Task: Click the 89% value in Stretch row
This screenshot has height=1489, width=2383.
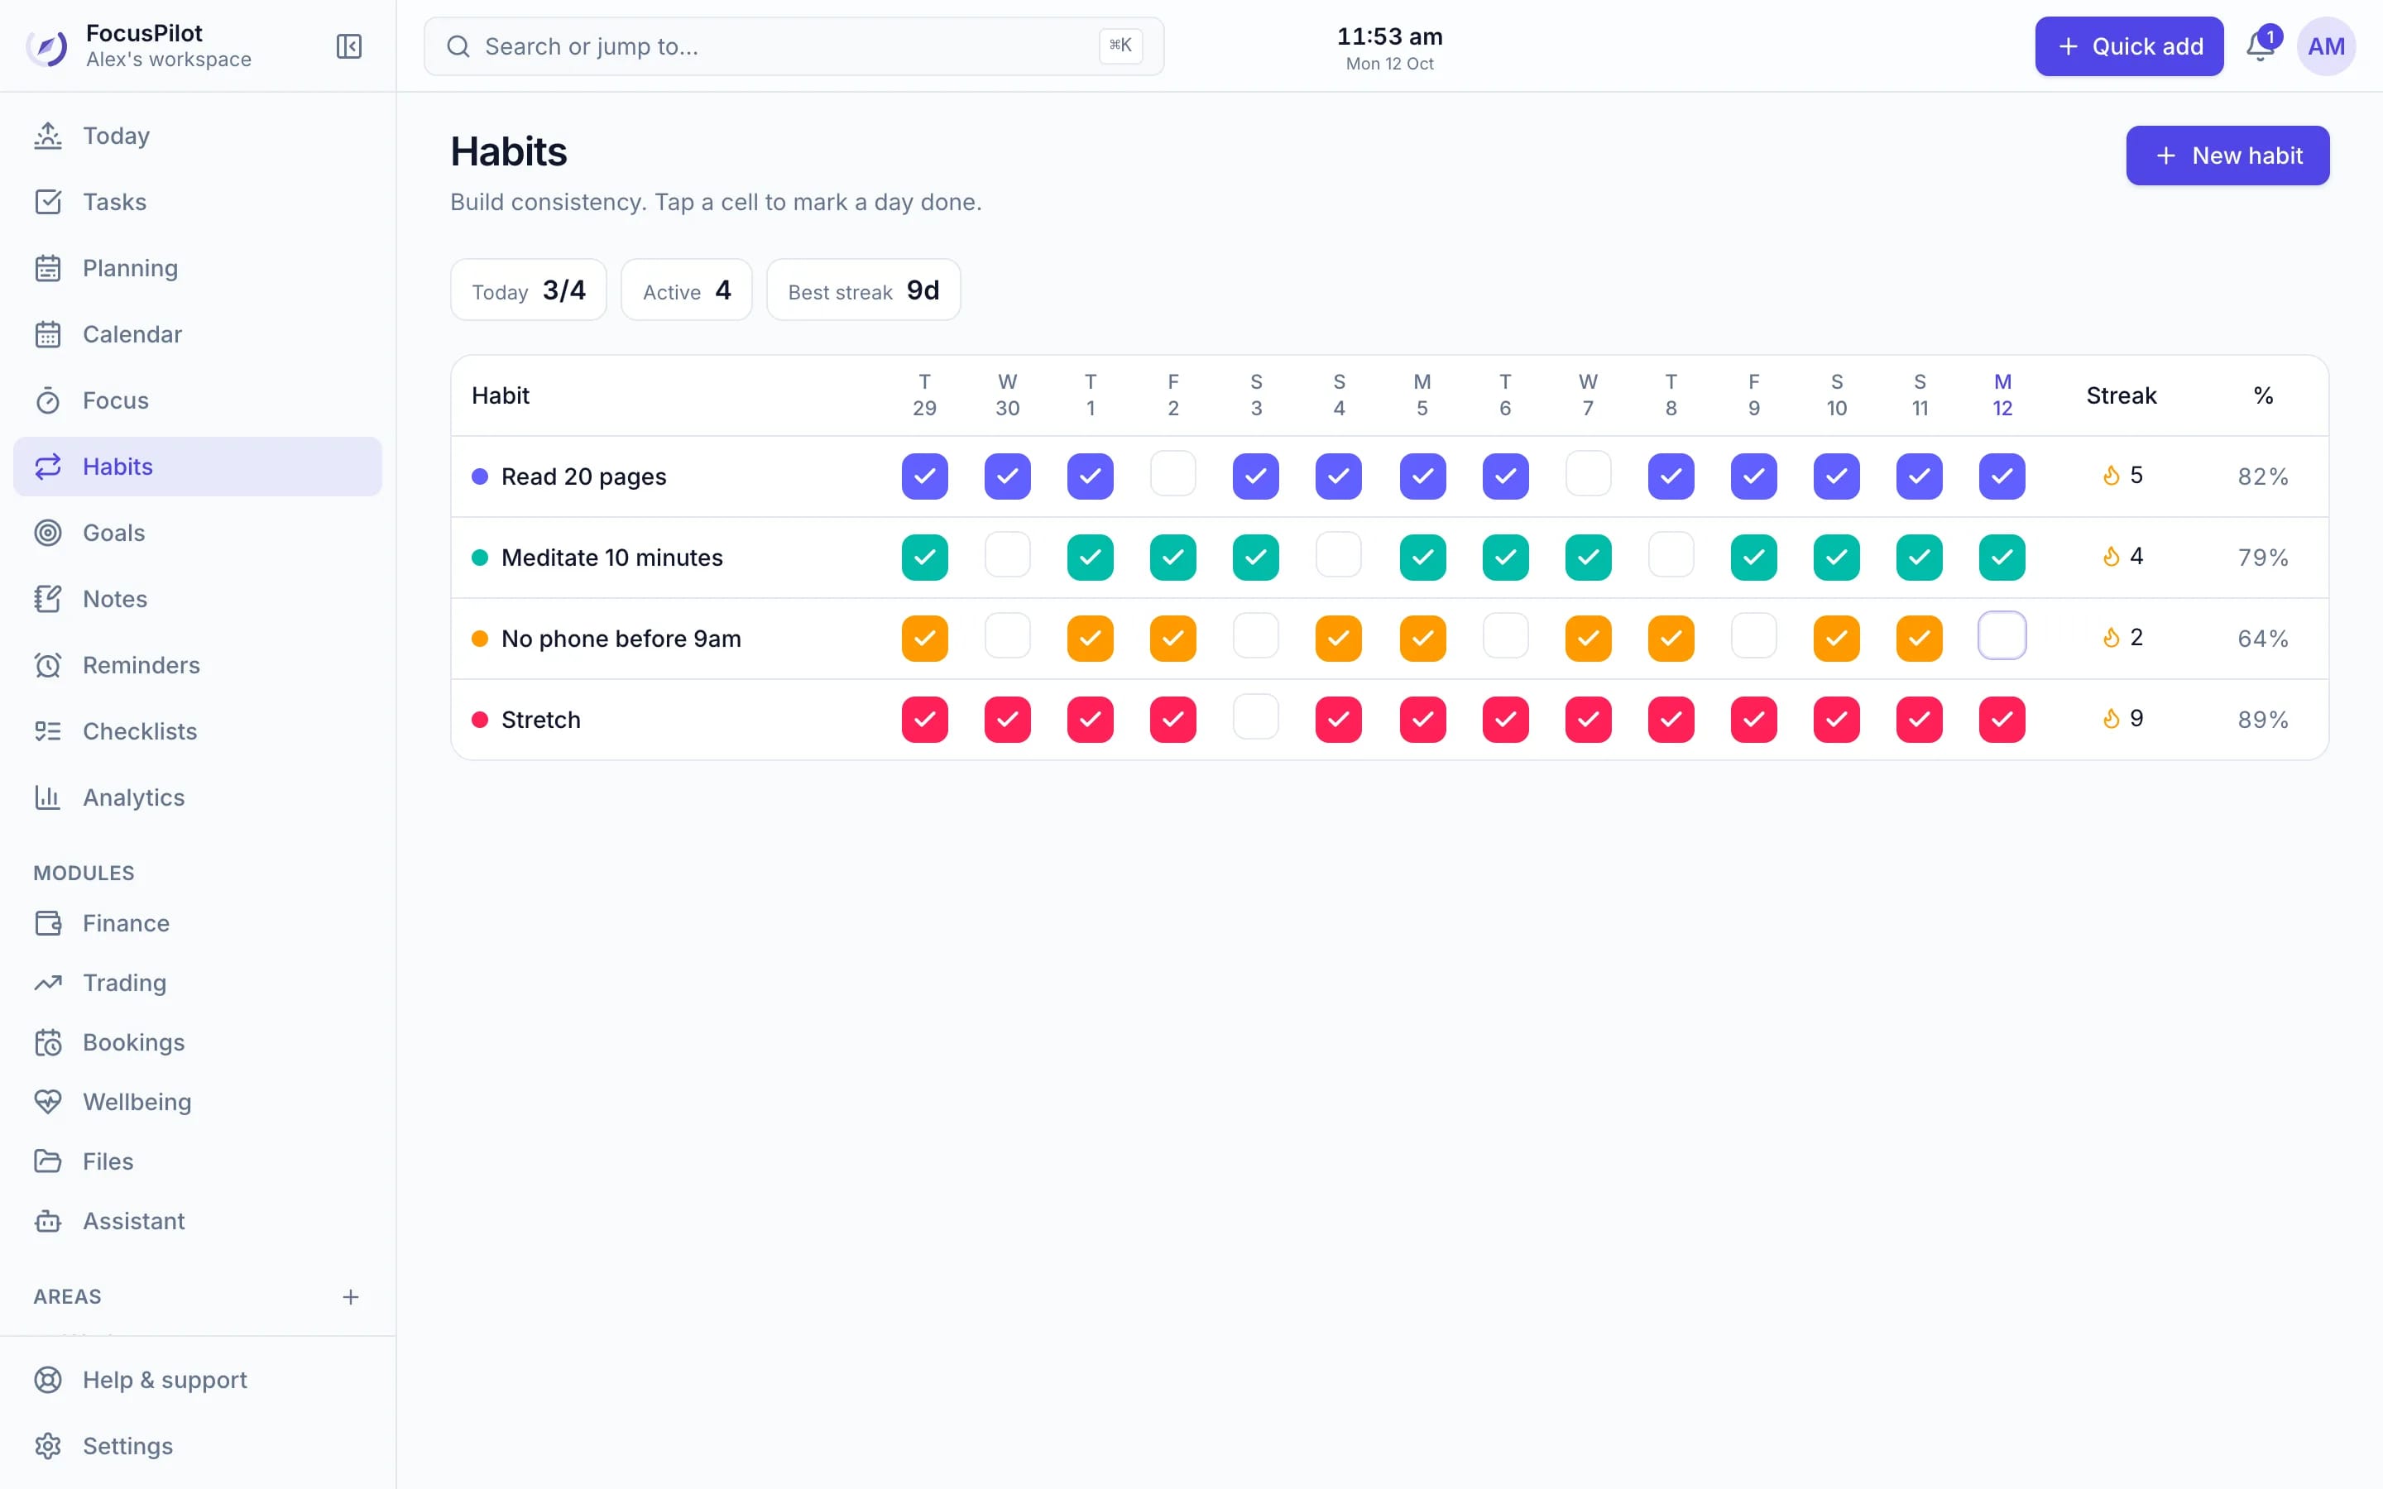Action: [x=2263, y=720]
